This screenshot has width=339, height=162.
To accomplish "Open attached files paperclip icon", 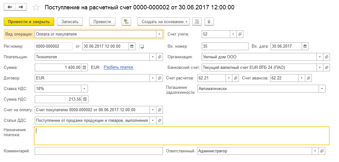I will pos(209,21).
